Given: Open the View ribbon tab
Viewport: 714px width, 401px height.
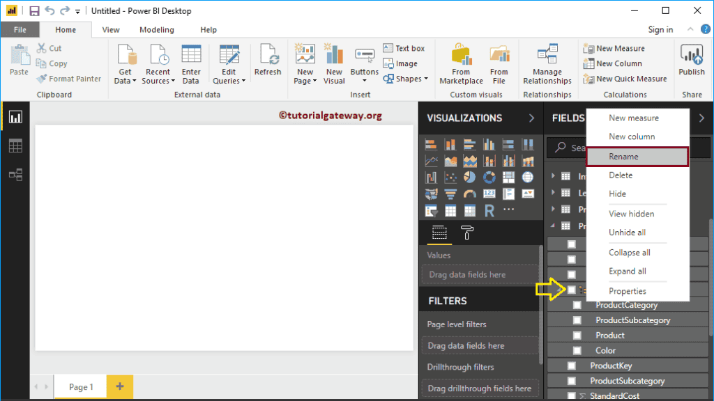Looking at the screenshot, I should point(111,29).
